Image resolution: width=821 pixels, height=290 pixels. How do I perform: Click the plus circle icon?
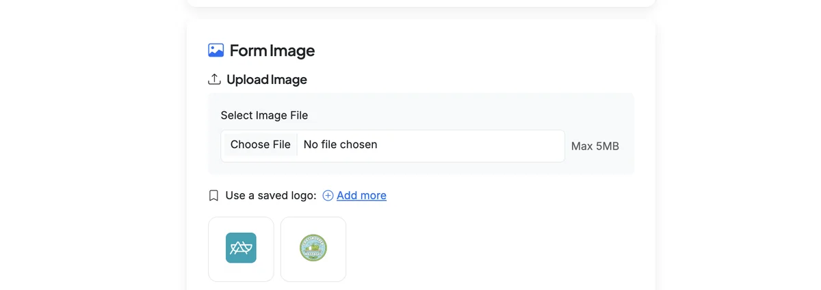[x=328, y=195]
